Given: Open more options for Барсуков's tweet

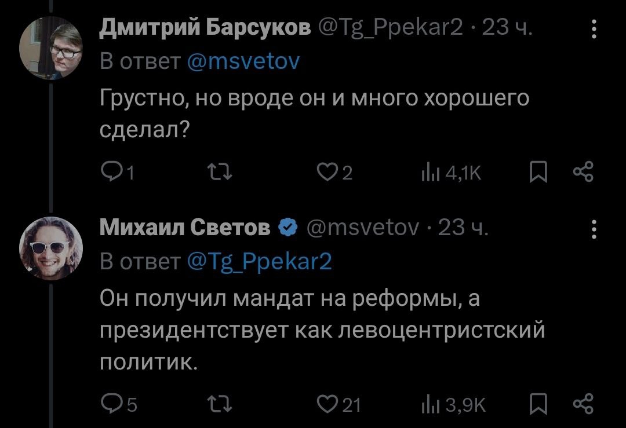Looking at the screenshot, I should (x=594, y=28).
